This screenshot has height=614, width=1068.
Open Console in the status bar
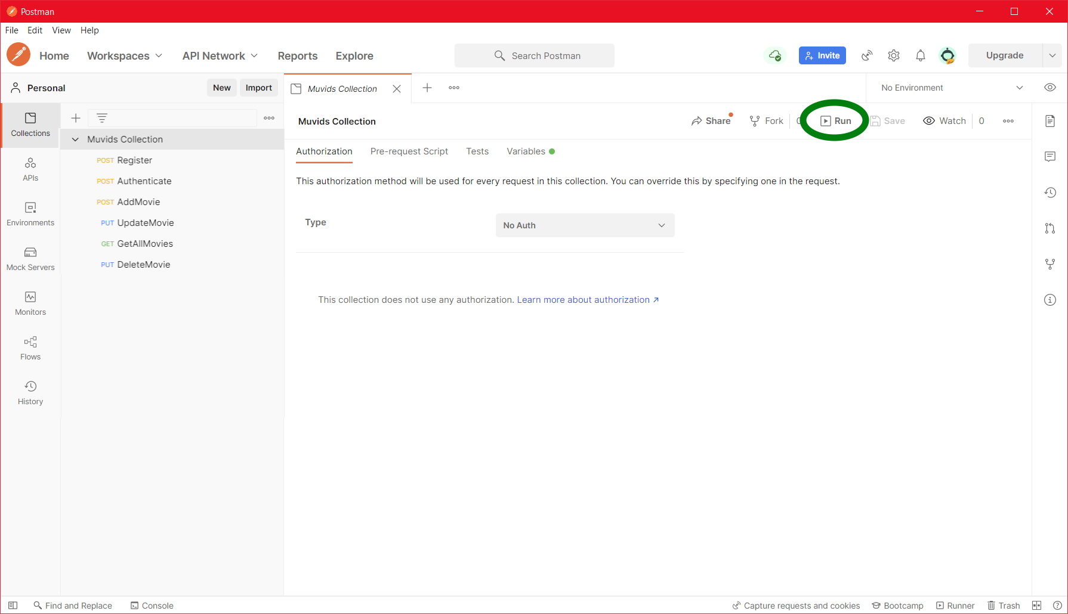tap(152, 605)
